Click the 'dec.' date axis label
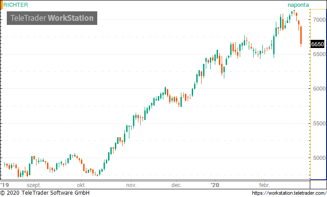The height and width of the screenshot is (197, 327). pos(176,185)
